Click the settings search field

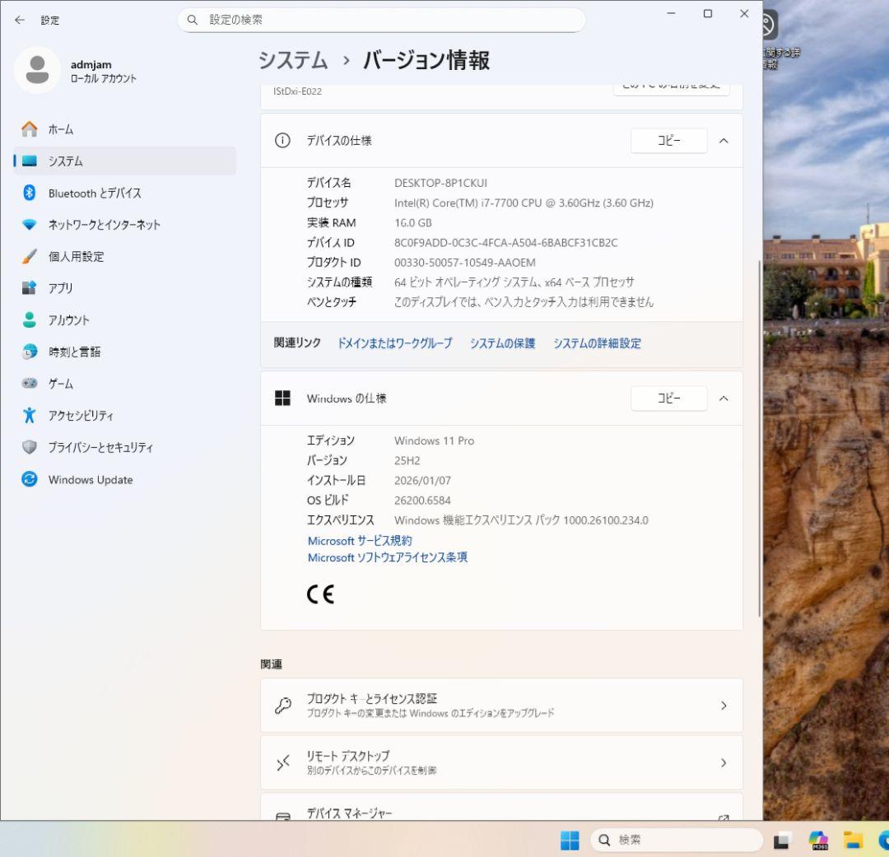coord(381,19)
